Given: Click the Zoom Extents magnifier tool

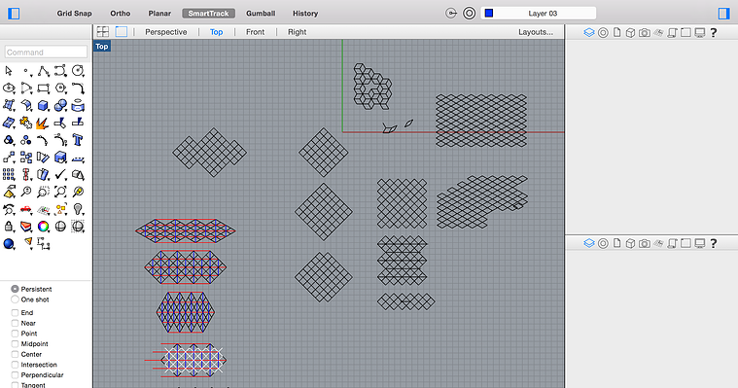Looking at the screenshot, I should click(x=60, y=192).
